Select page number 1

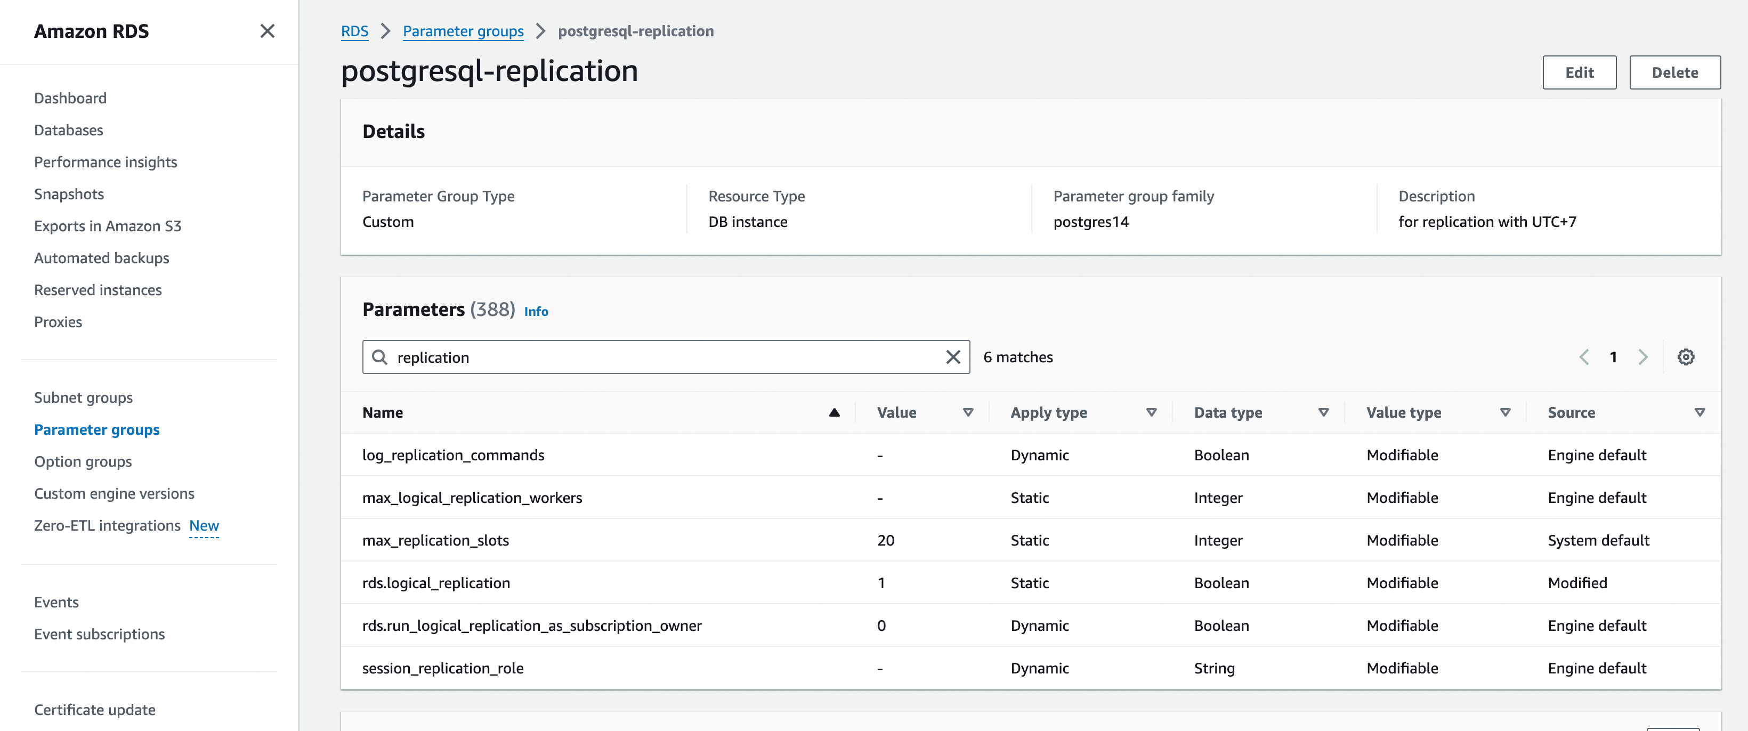pos(1613,356)
